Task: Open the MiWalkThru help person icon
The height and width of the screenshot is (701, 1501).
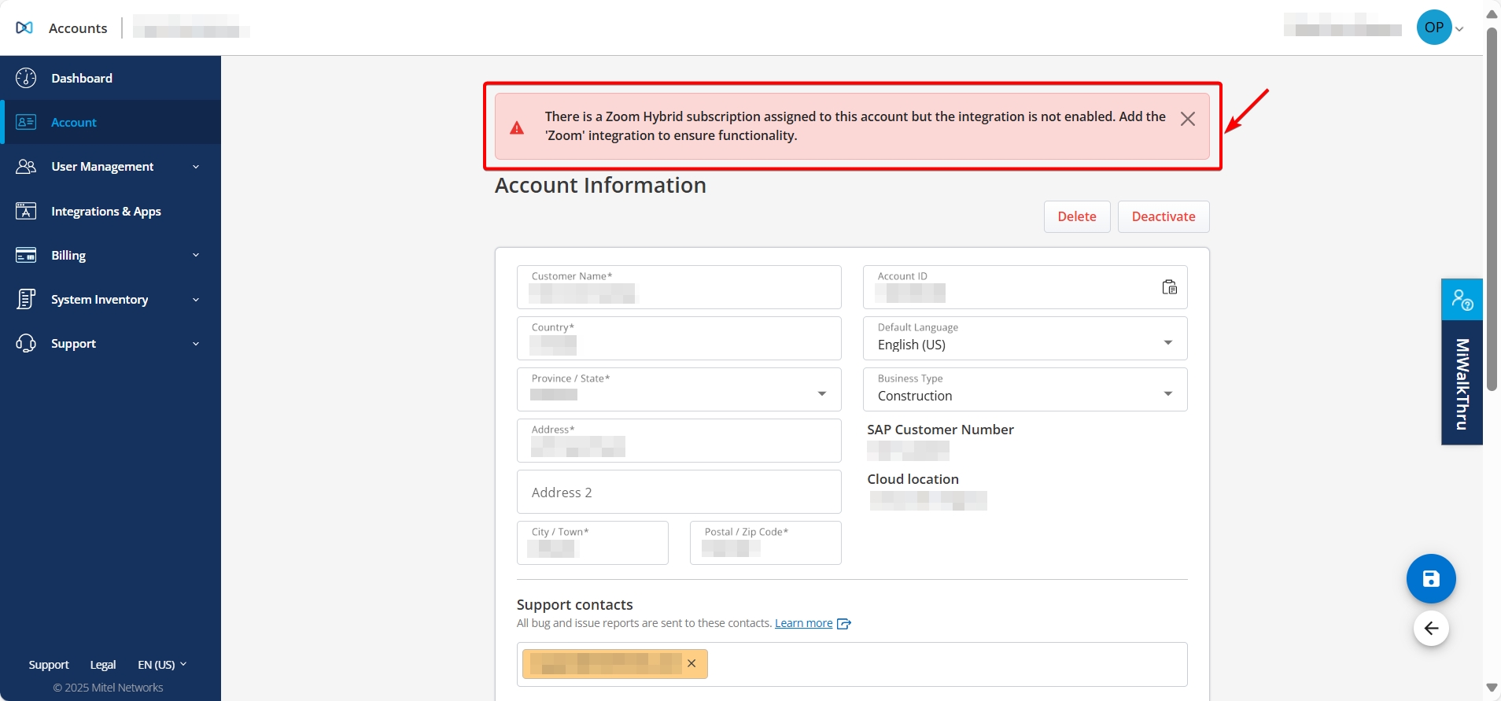Action: coord(1462,300)
